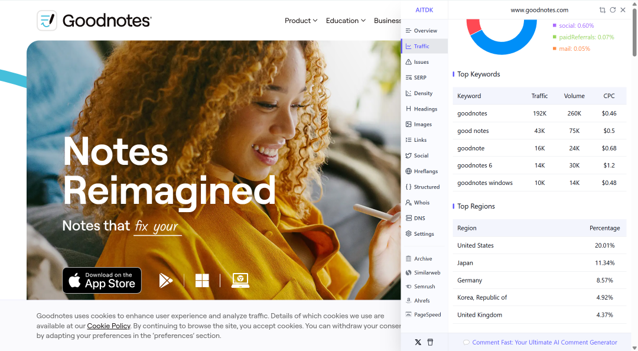Image resolution: width=638 pixels, height=351 pixels.
Task: Open the SERP section
Action: (x=424, y=77)
